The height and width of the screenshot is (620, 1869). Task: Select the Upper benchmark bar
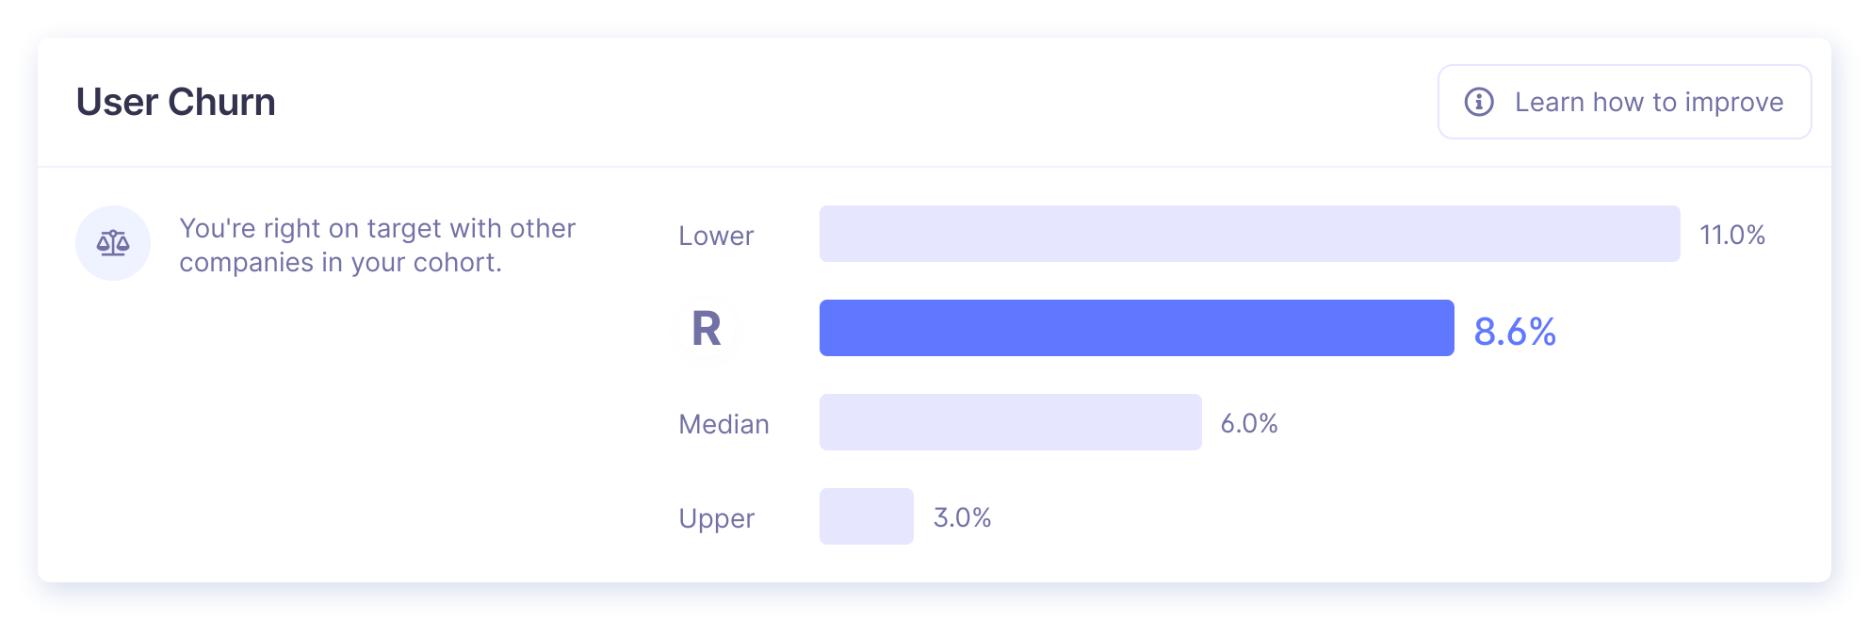[x=866, y=516]
